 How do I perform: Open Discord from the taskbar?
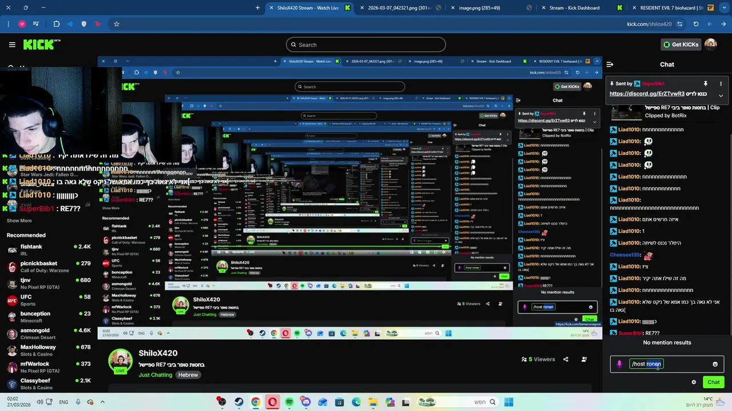click(306, 402)
